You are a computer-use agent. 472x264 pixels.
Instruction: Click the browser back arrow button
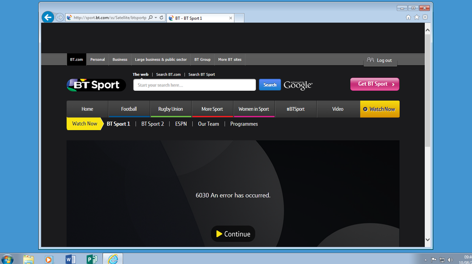click(48, 17)
